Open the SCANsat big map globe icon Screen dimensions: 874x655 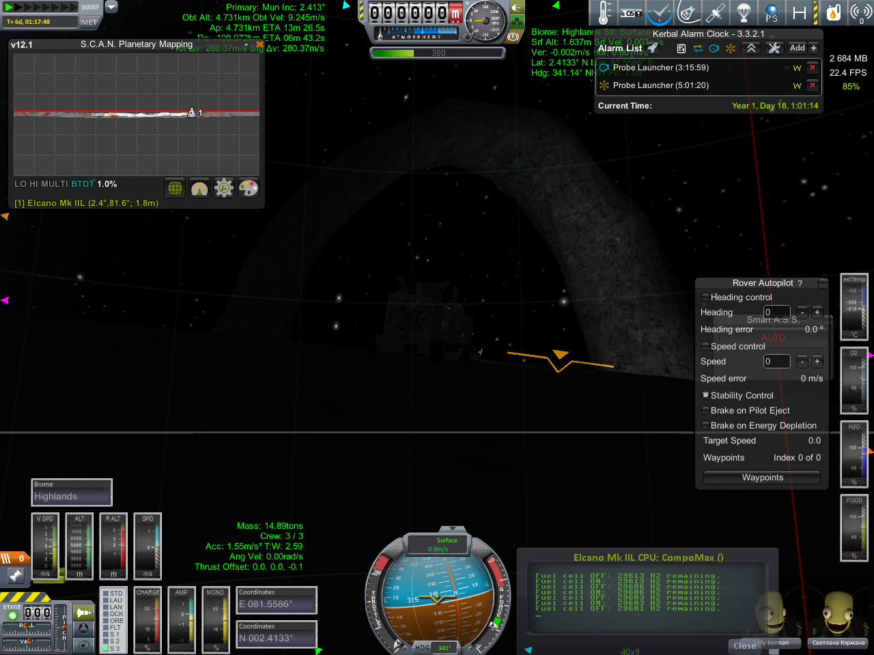175,188
